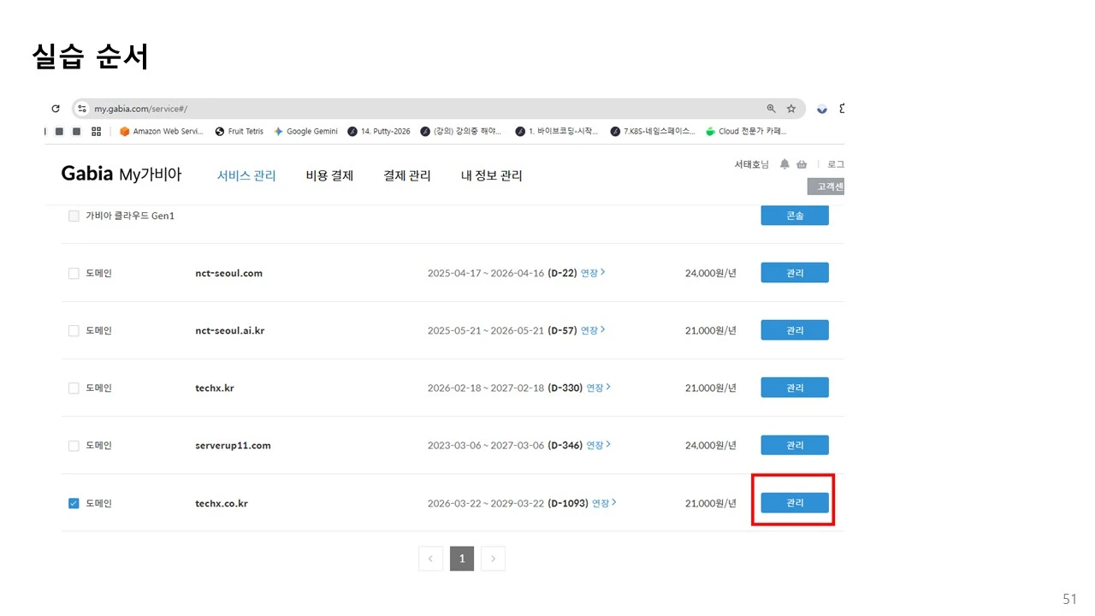Bookmark this page with the star icon
The width and height of the screenshot is (1095, 616).
click(791, 109)
